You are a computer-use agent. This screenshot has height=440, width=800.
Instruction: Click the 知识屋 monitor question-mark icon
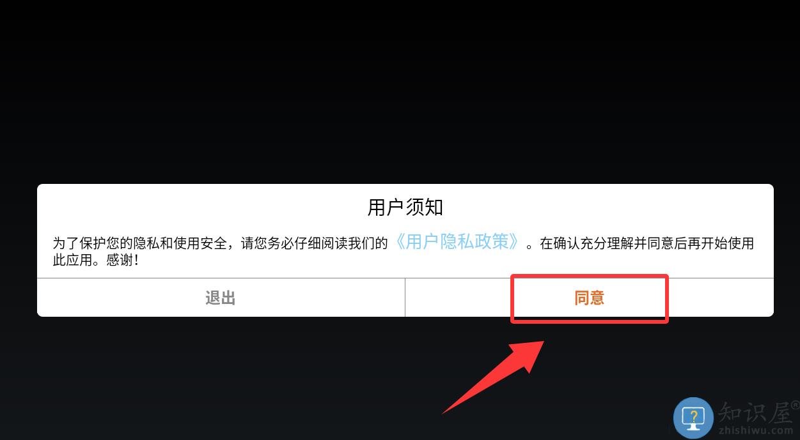tap(693, 417)
